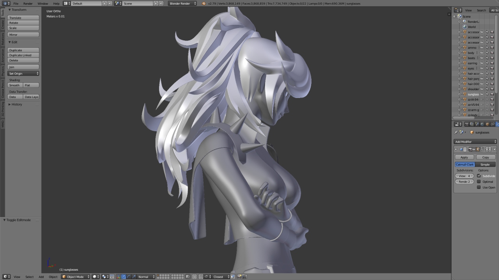Apply the subdivision modifier
The width and height of the screenshot is (499, 280).
(x=464, y=157)
